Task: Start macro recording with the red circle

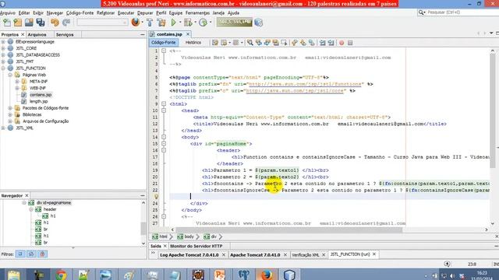Action: tap(342, 43)
